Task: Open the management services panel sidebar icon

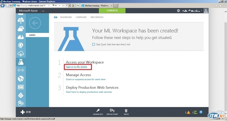Action: 21,87
